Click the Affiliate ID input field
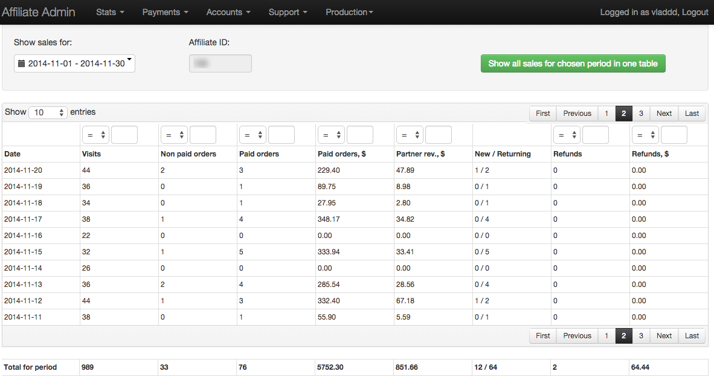The image size is (714, 377). point(220,63)
